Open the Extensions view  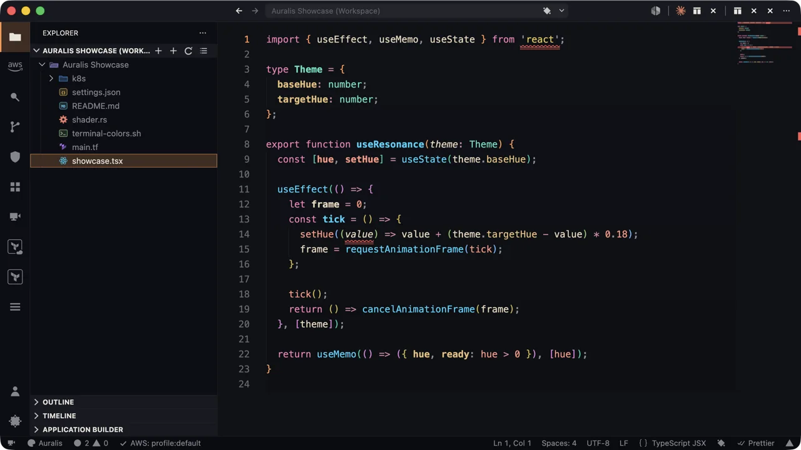coord(15,187)
